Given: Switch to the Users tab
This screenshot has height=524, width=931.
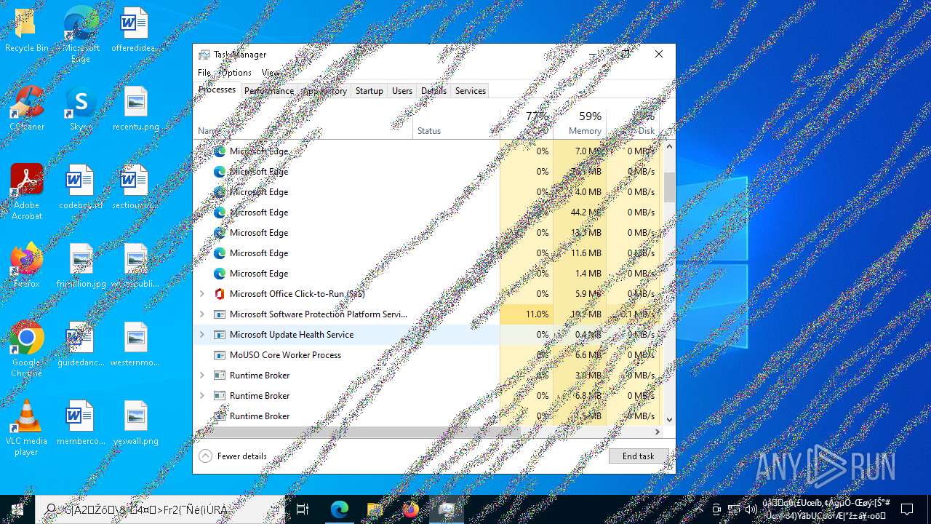Looking at the screenshot, I should point(402,91).
